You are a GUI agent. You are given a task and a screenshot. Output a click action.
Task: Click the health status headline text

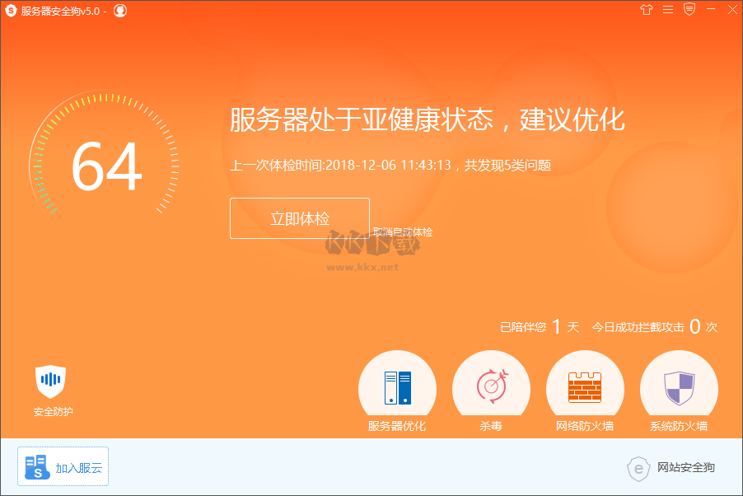click(427, 120)
